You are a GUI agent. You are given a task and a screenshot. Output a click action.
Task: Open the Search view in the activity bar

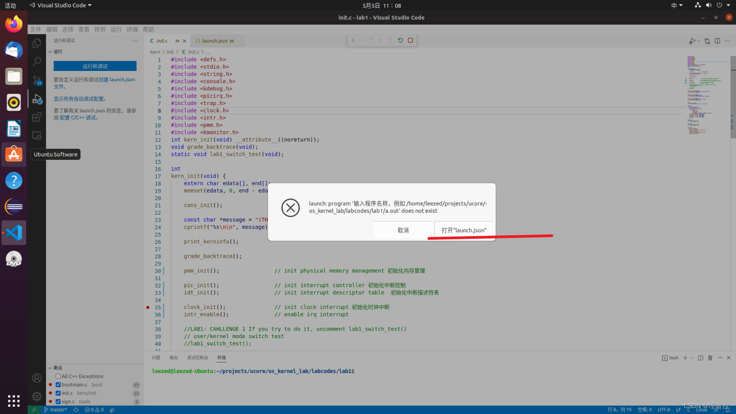pyautogui.click(x=36, y=62)
